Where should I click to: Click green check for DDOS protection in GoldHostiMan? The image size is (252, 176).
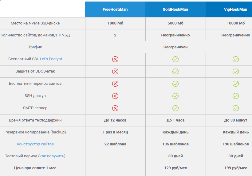tap(175, 71)
